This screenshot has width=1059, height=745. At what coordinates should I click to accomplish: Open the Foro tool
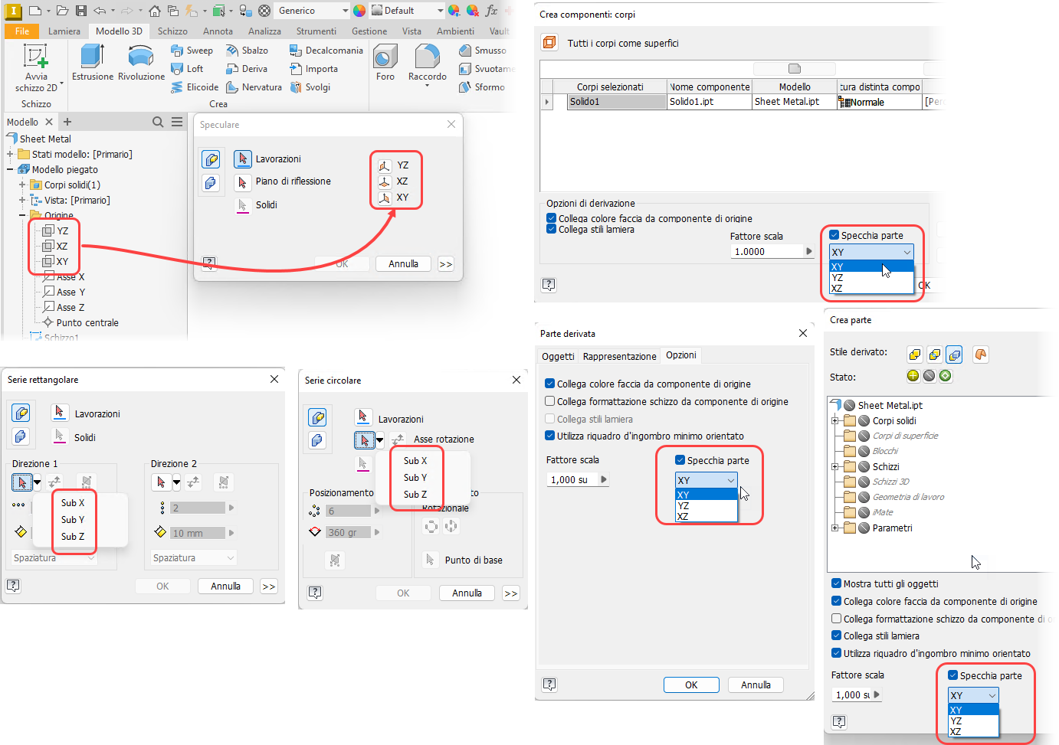385,62
